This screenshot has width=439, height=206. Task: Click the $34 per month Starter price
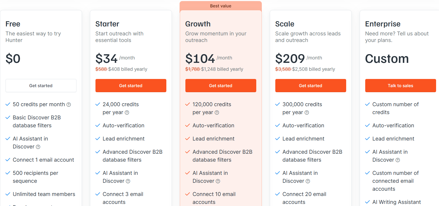point(106,58)
